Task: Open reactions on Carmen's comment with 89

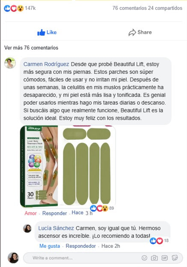Action: coord(102,208)
